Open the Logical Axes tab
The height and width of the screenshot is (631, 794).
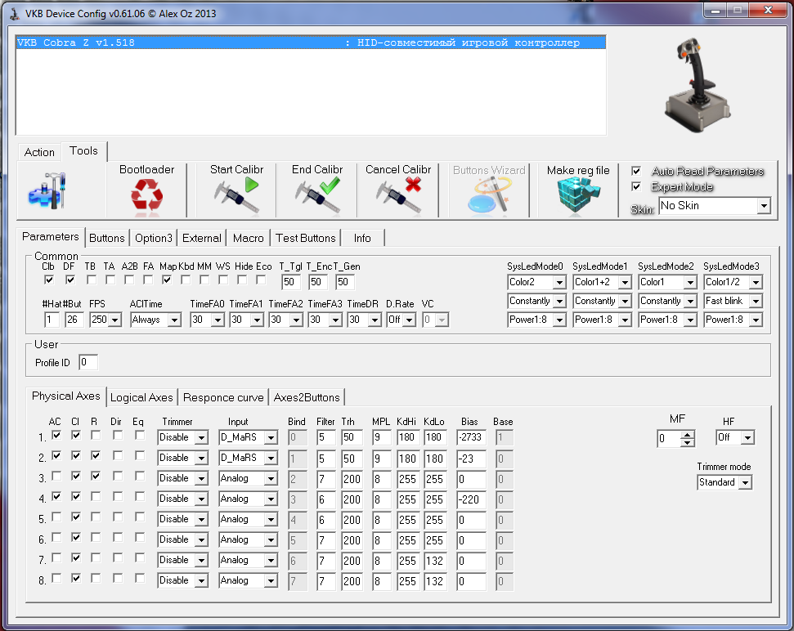[141, 397]
